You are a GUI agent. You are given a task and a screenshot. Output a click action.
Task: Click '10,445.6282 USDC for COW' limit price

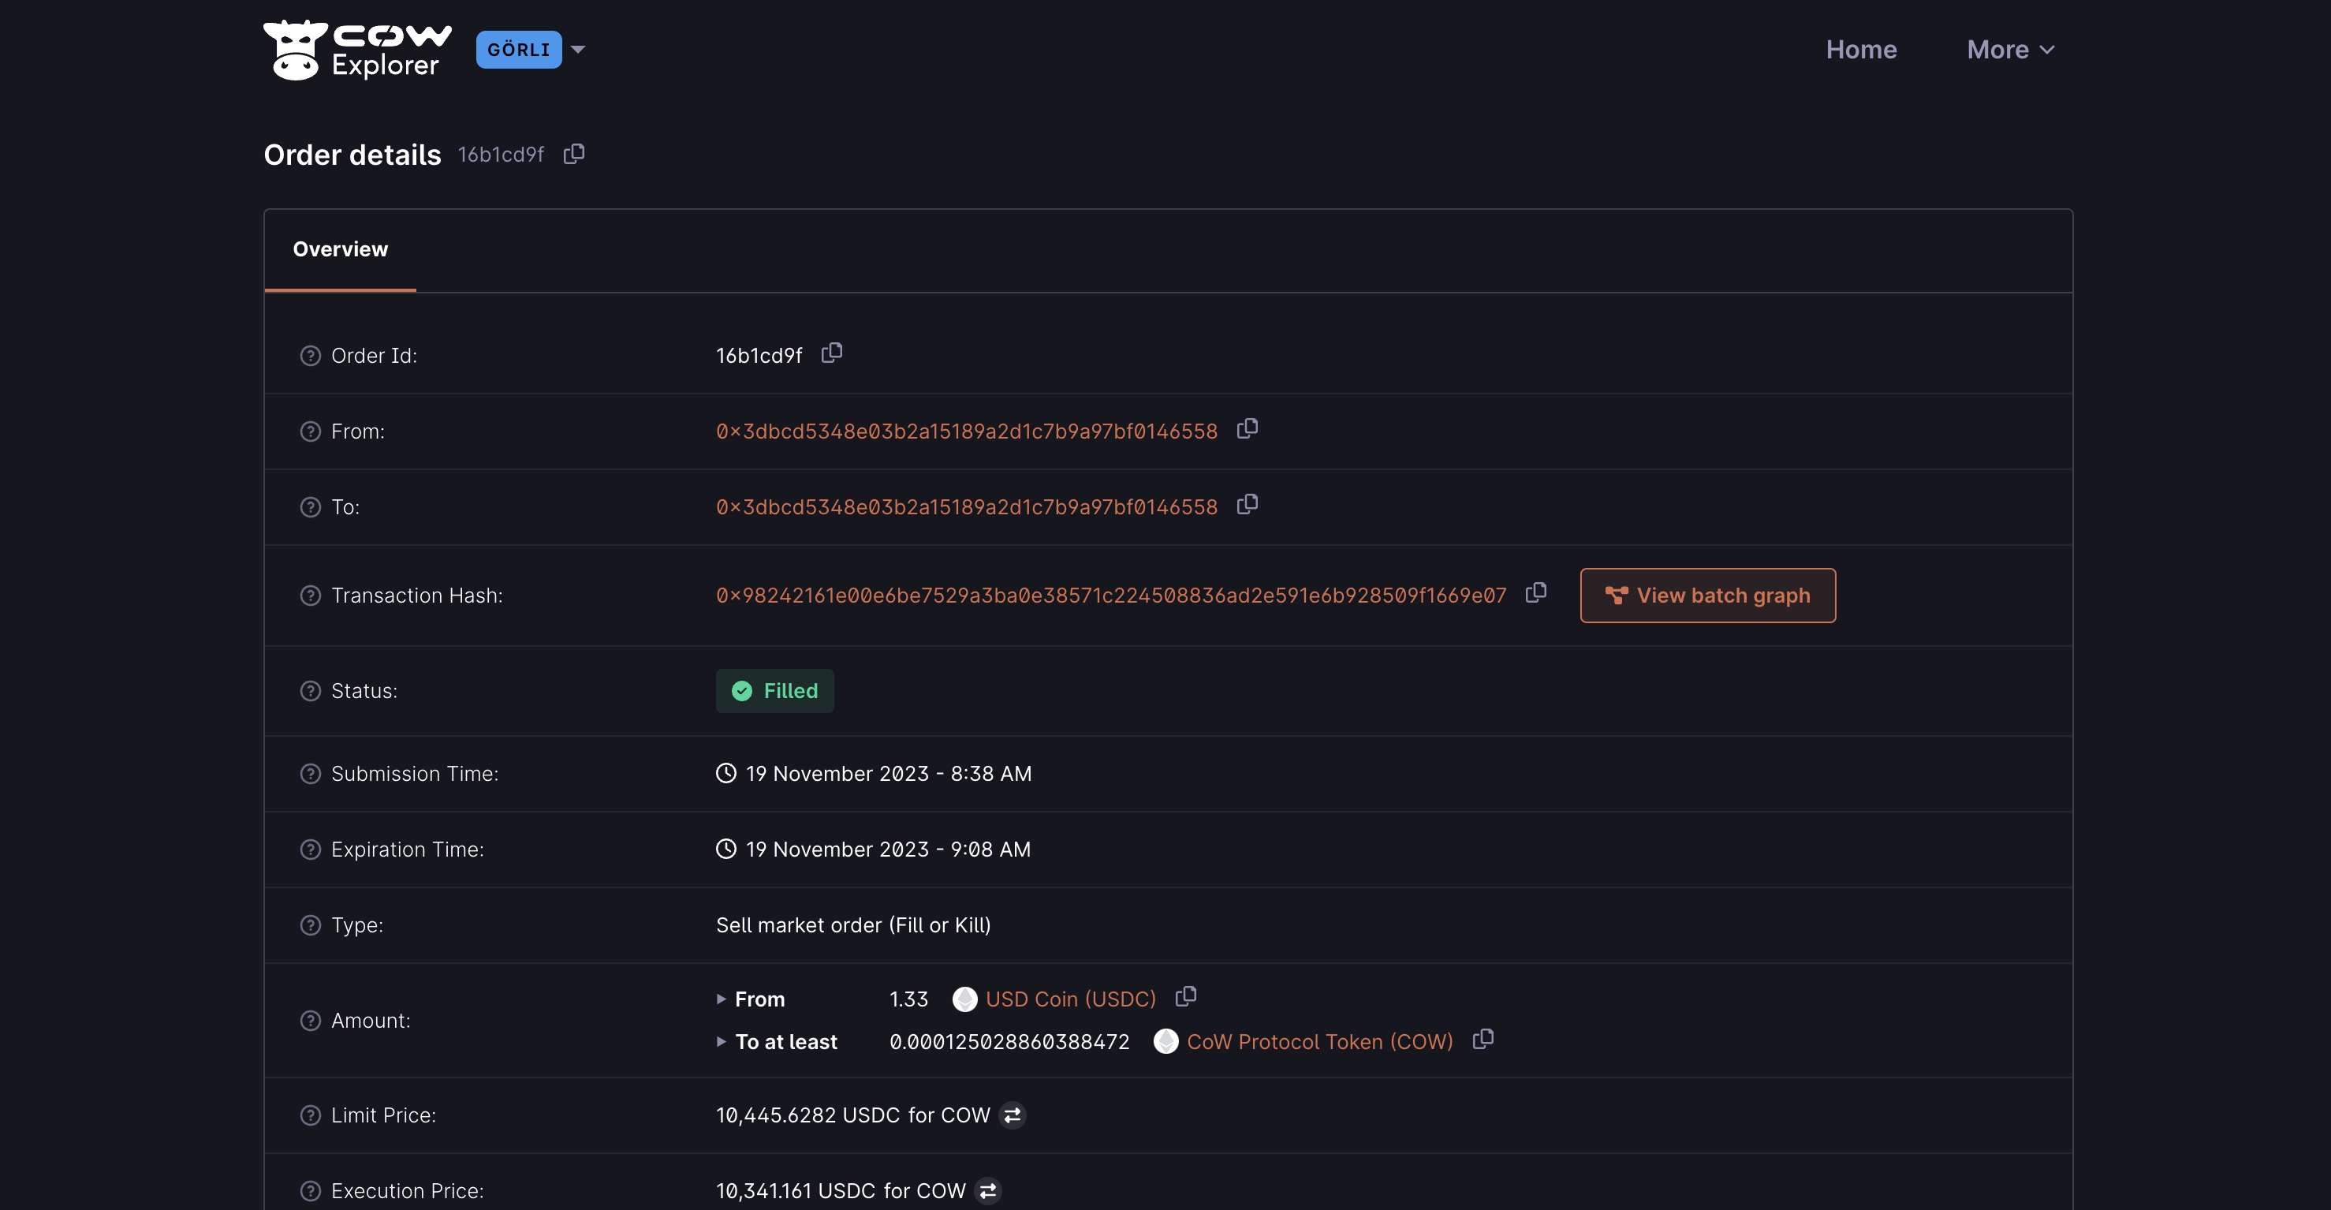click(852, 1116)
